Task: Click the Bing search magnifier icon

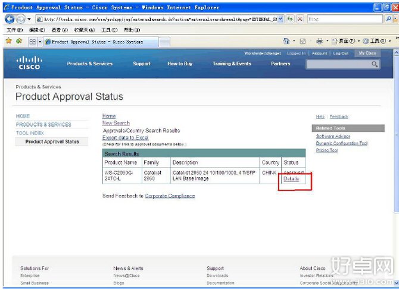Action: point(388,19)
